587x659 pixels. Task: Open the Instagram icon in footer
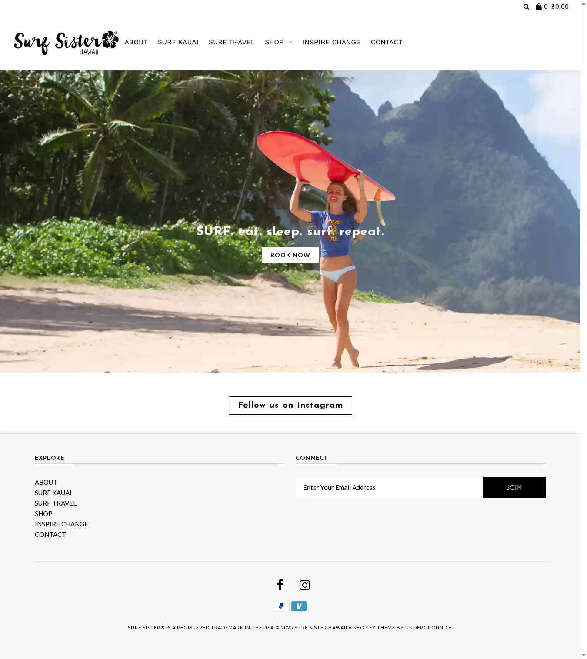point(305,585)
